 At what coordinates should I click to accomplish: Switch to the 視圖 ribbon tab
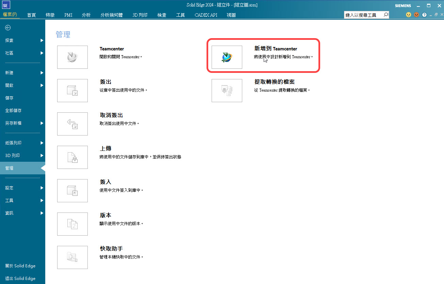coord(231,15)
